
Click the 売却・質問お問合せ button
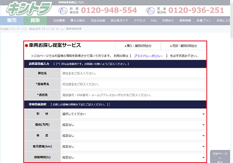coord(183,46)
